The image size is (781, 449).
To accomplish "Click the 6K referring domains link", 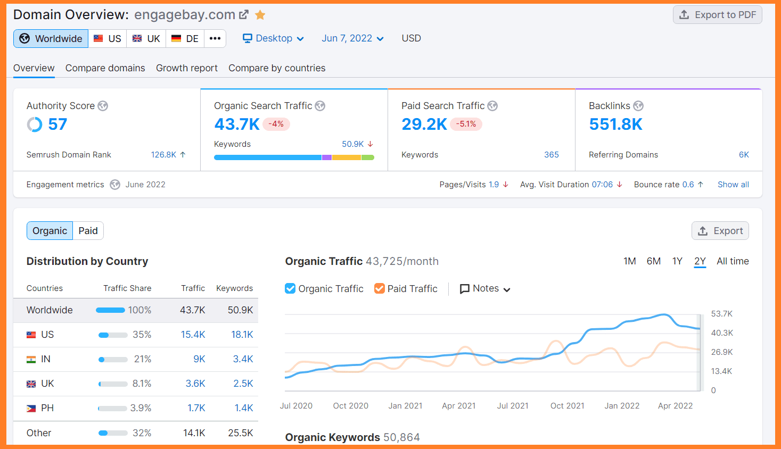I will 744,155.
